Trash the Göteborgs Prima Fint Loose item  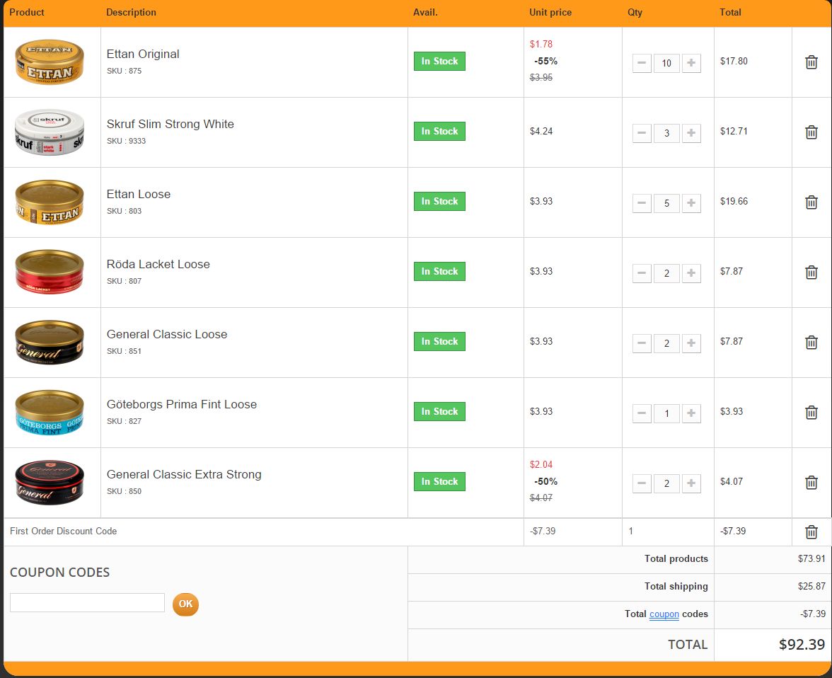[x=811, y=413]
